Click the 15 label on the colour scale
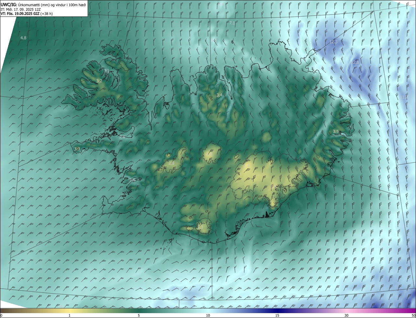416x318 pixels. pyautogui.click(x=277, y=315)
